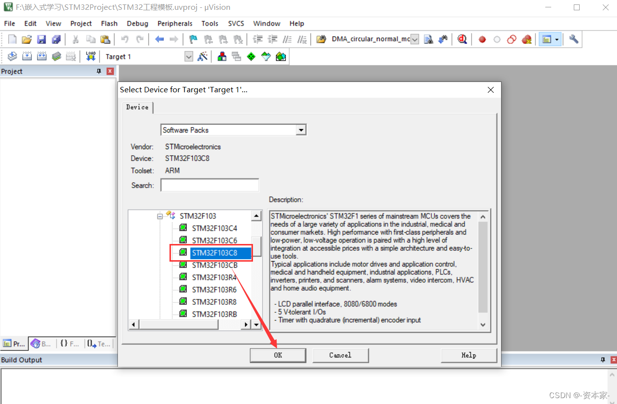Click the Description box scroll-down arrow
617x404 pixels.
click(x=483, y=324)
